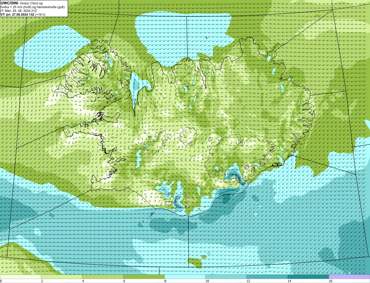Click the legend scale label '0'

(x=1, y=281)
